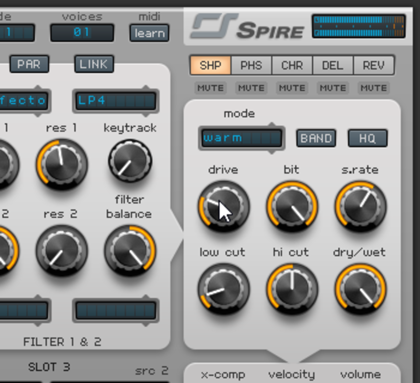The width and height of the screenshot is (420, 383).
Task: Mute the CHR chorus effect
Action: click(292, 88)
